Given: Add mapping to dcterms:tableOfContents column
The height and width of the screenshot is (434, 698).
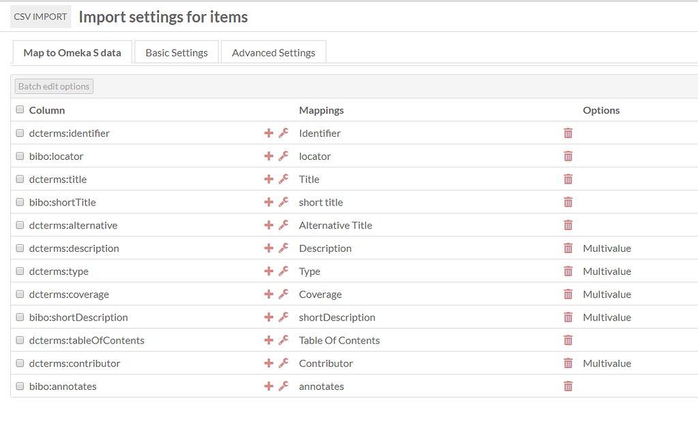Looking at the screenshot, I should coord(269,340).
